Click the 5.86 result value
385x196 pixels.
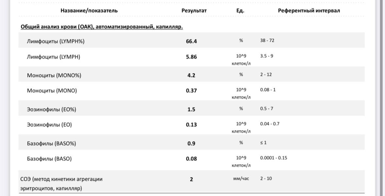191,57
